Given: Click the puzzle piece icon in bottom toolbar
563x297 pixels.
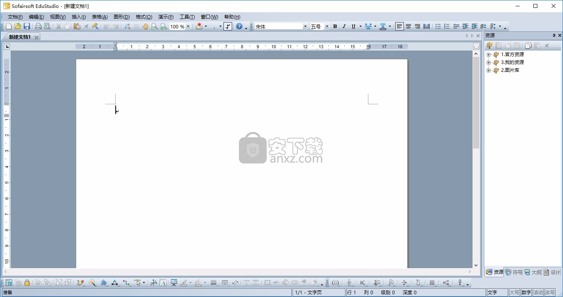Looking at the screenshot, I should (104, 283).
